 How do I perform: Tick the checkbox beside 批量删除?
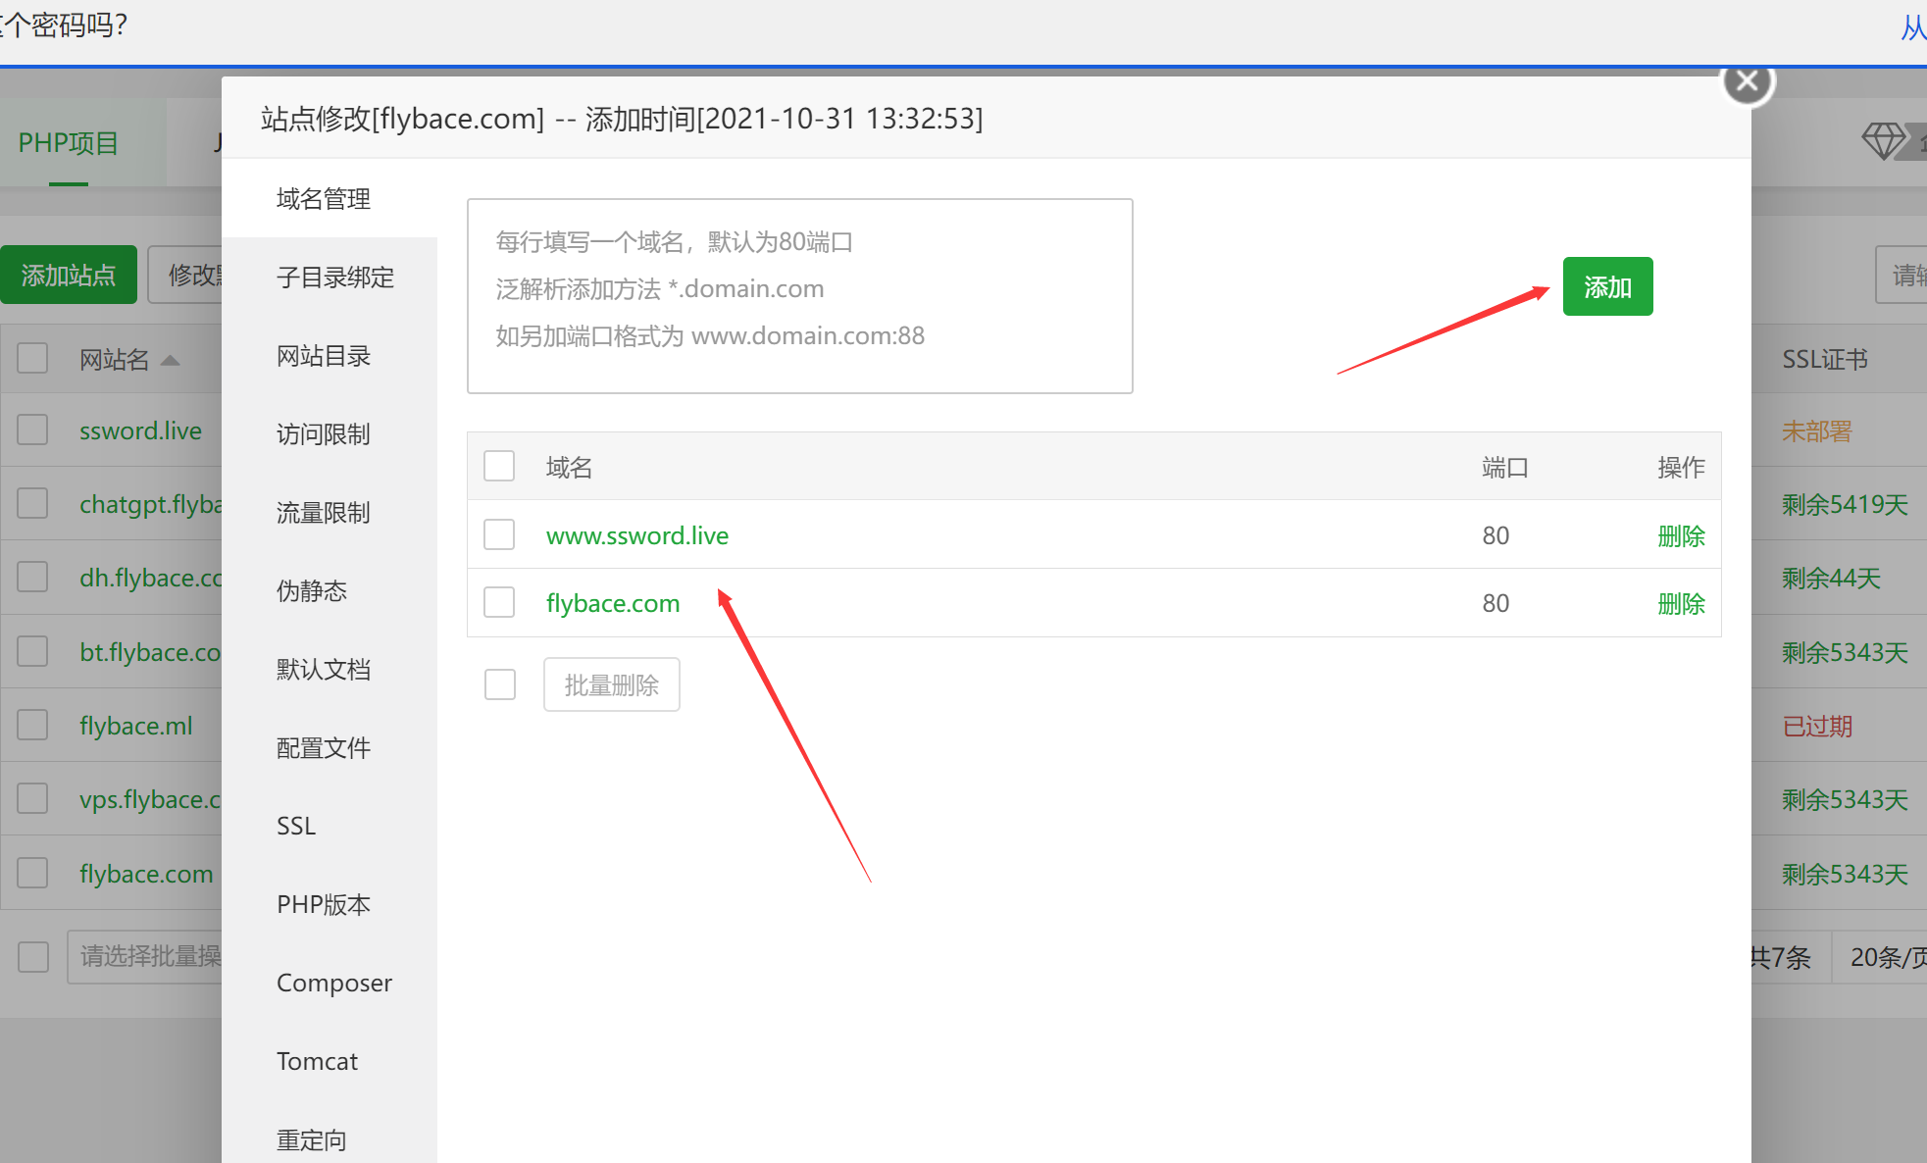click(x=499, y=683)
